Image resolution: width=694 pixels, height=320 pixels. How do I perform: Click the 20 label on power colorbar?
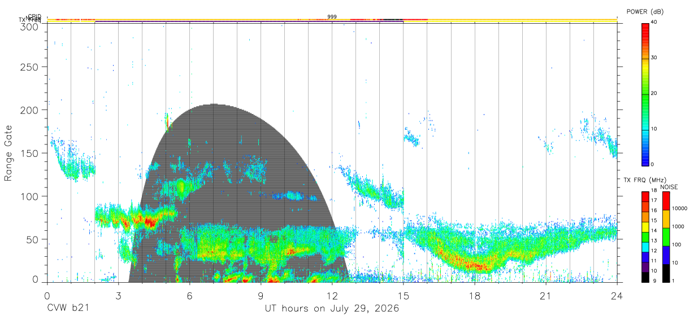[x=654, y=93]
